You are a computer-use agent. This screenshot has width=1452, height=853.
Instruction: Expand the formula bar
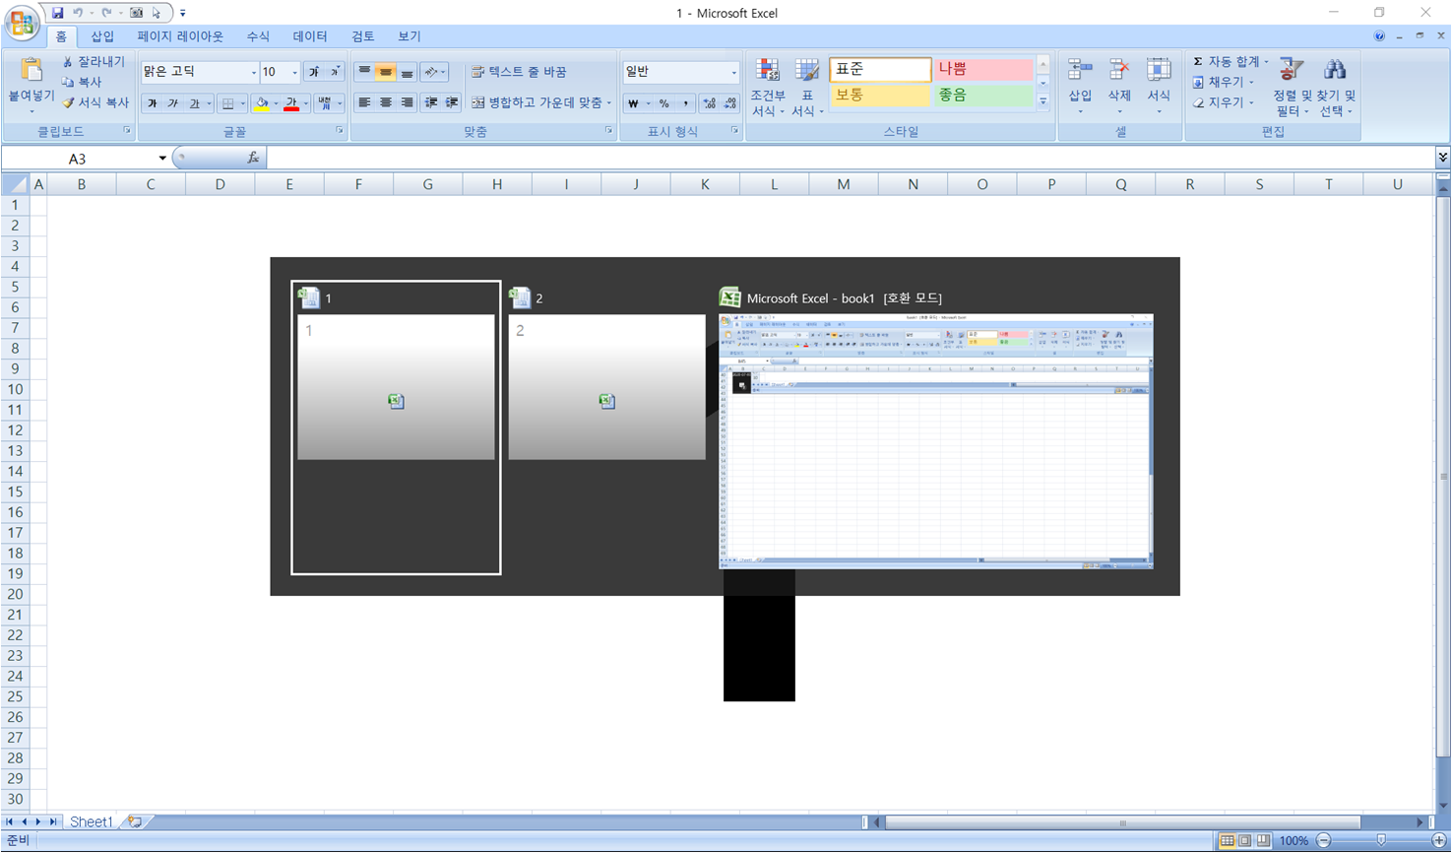(x=1442, y=158)
